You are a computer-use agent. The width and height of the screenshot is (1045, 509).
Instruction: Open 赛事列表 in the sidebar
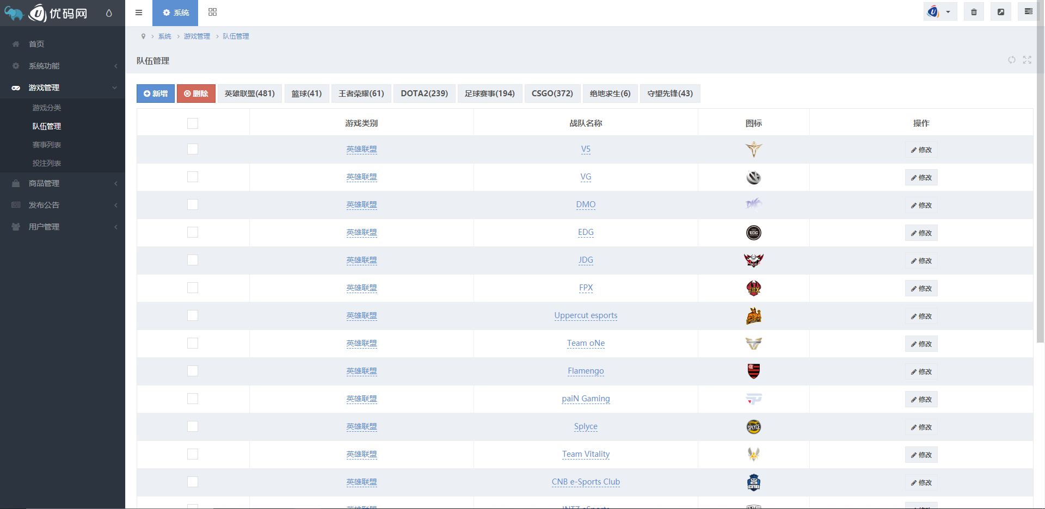(x=47, y=145)
